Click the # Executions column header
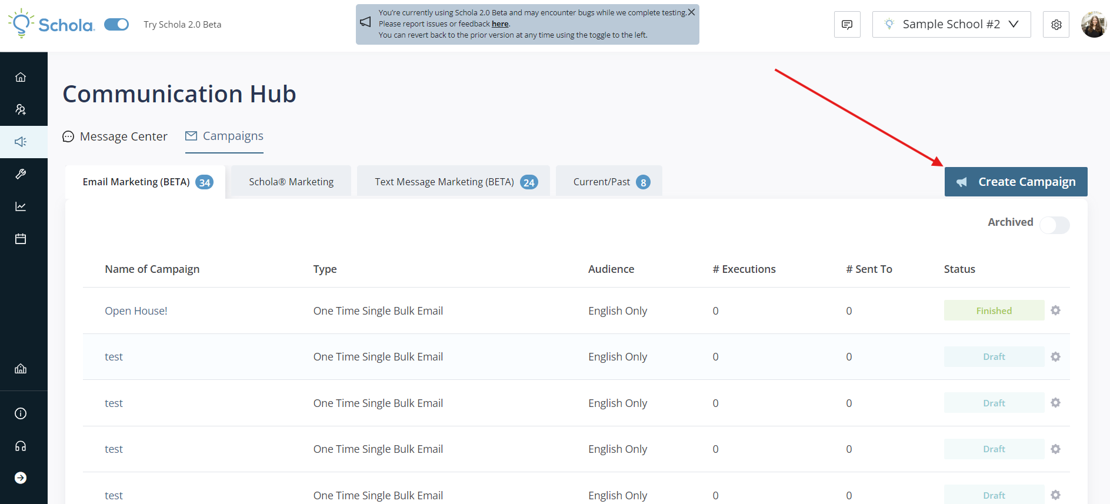This screenshot has width=1110, height=504. (744, 269)
